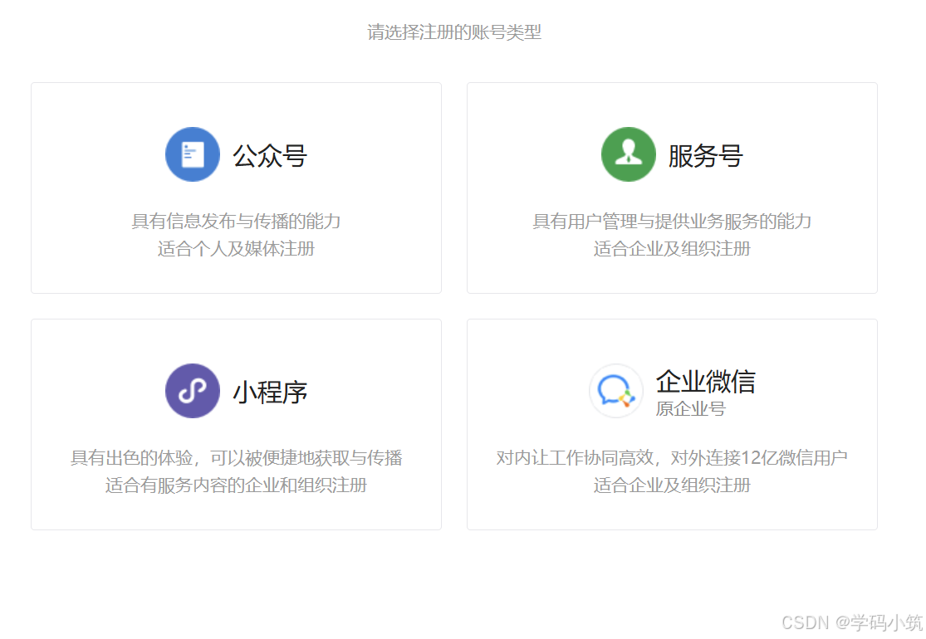Click 具有用户管理与提供业务服务的能力 description
Image resolution: width=926 pixels, height=639 pixels.
672,222
